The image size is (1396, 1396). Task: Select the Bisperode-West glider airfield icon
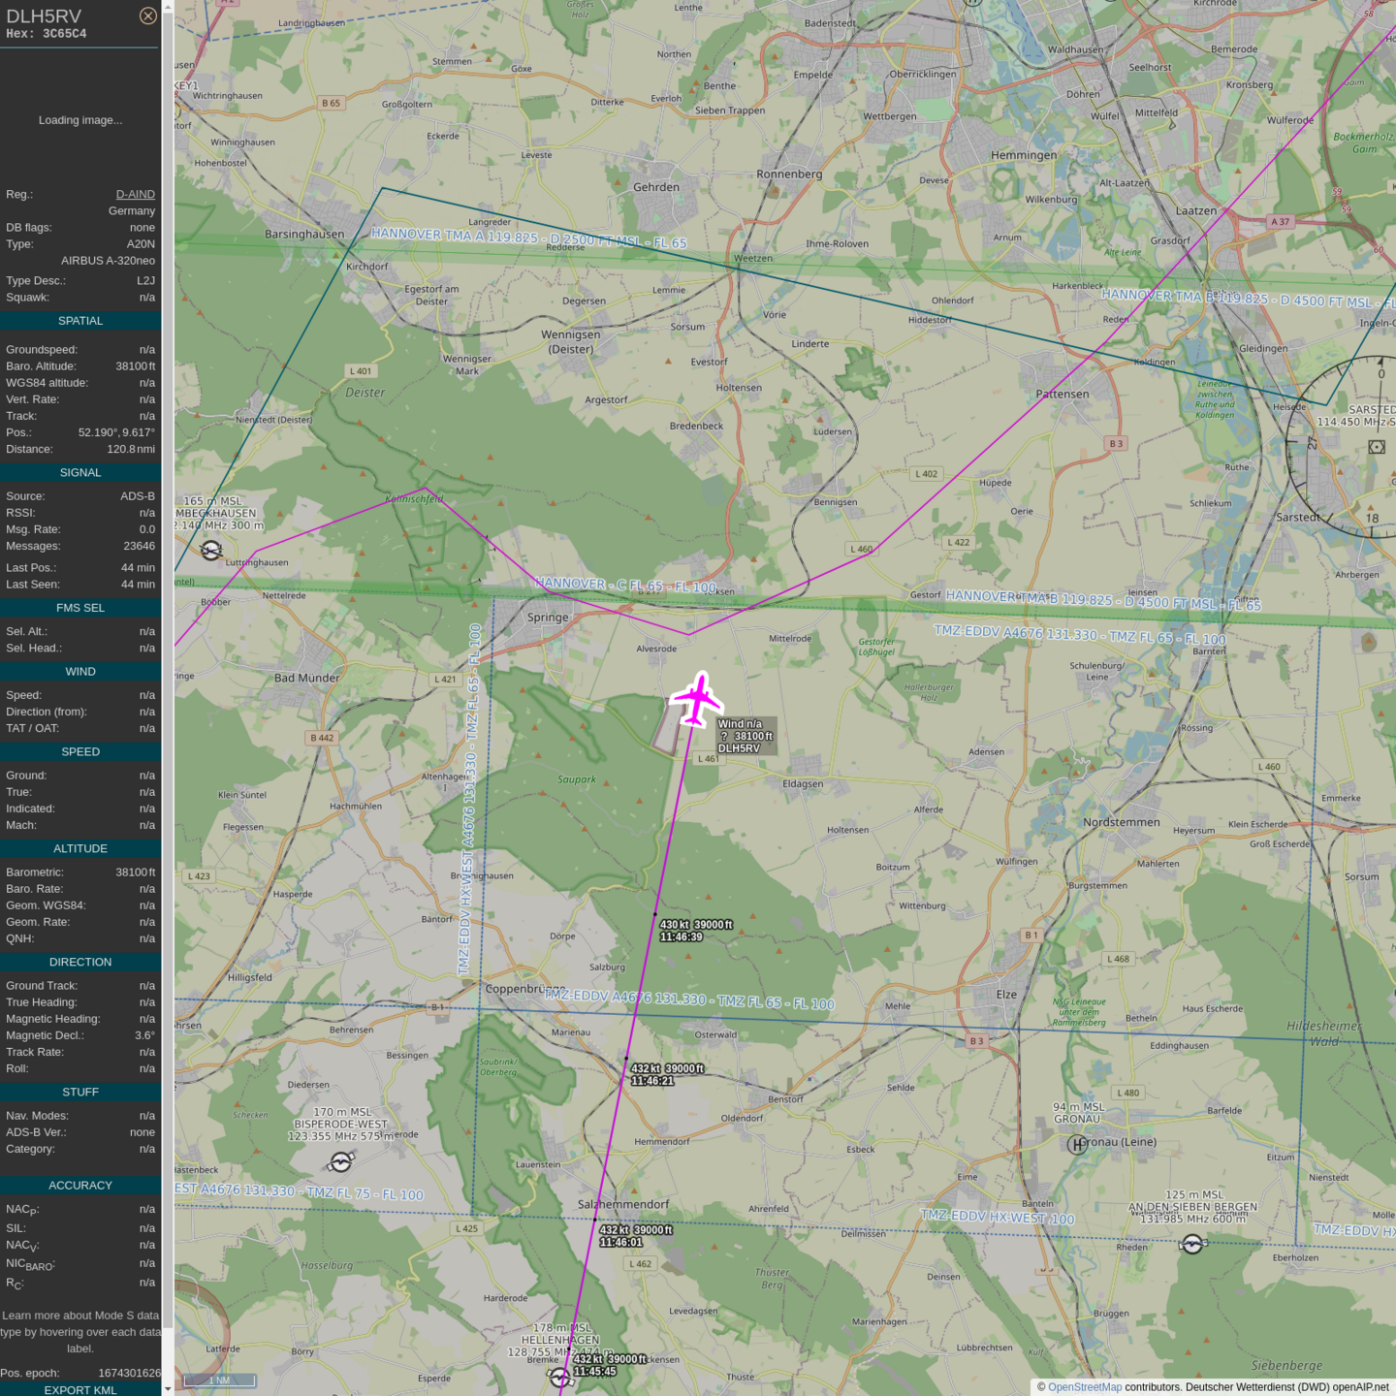[x=341, y=1161]
